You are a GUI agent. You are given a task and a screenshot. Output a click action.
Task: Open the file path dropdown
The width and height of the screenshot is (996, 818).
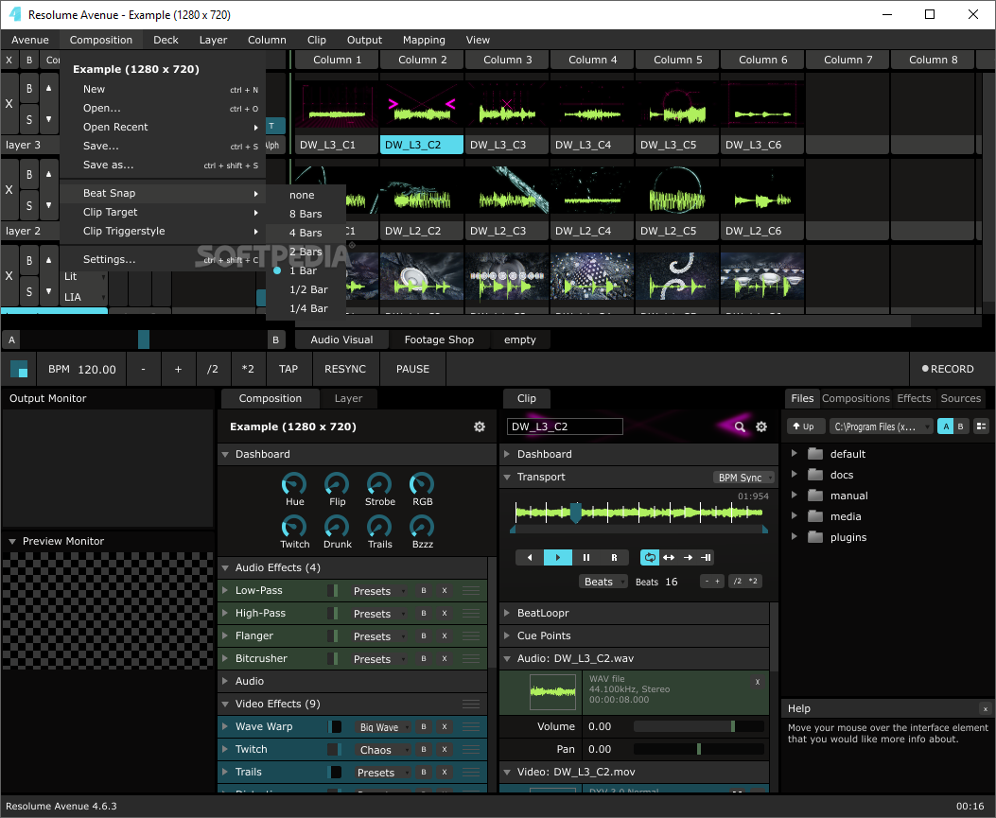tap(881, 426)
